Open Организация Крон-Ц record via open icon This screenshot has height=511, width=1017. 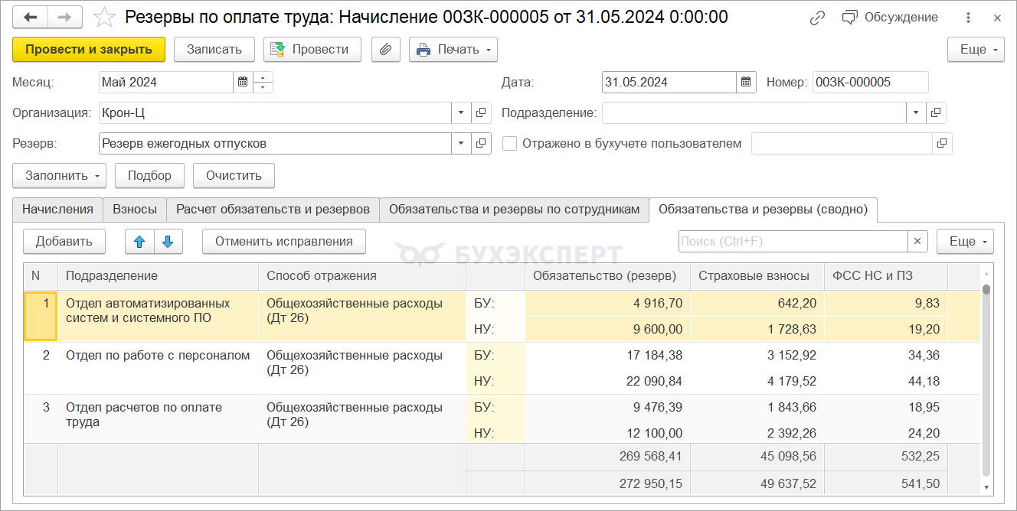tap(481, 113)
